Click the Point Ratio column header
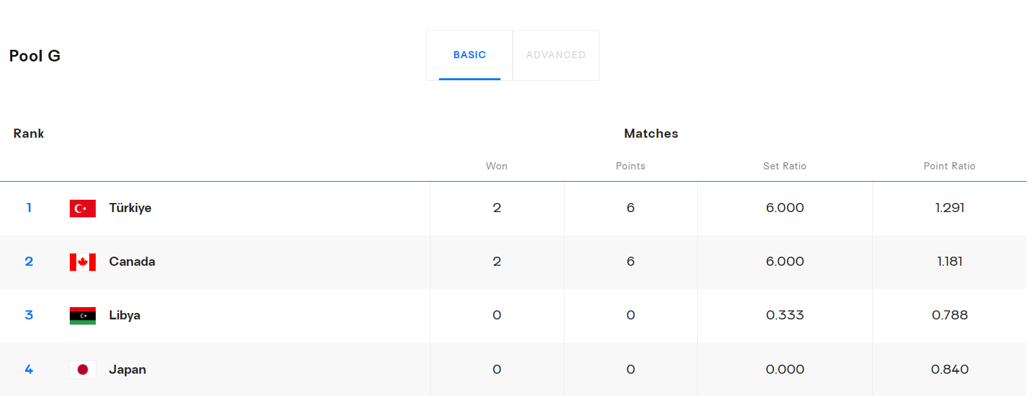Viewport: 1032px width, 408px height. pos(949,166)
